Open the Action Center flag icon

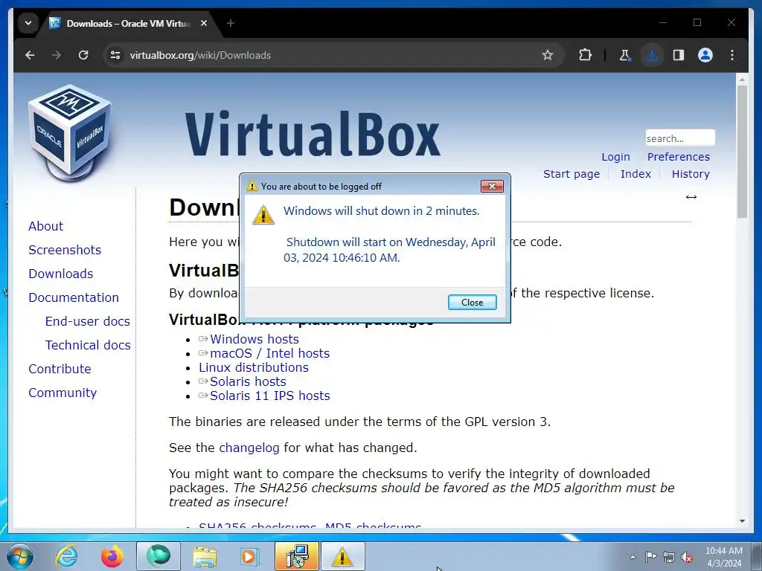click(x=650, y=556)
